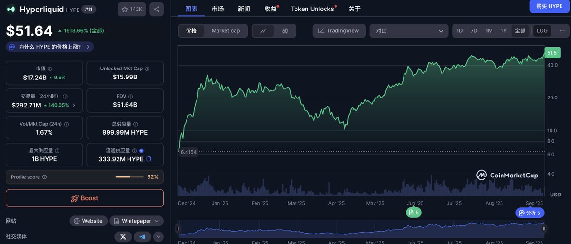The width and height of the screenshot is (571, 244).
Task: Switch chart to line view icon
Action: pyautogui.click(x=263, y=31)
